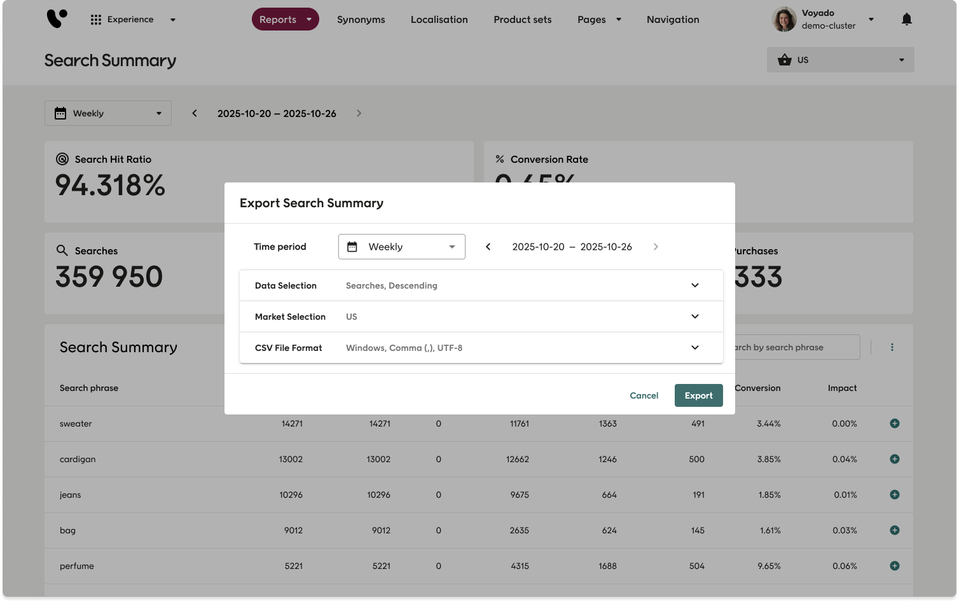
Task: Open the US market selector dropdown
Action: point(840,60)
